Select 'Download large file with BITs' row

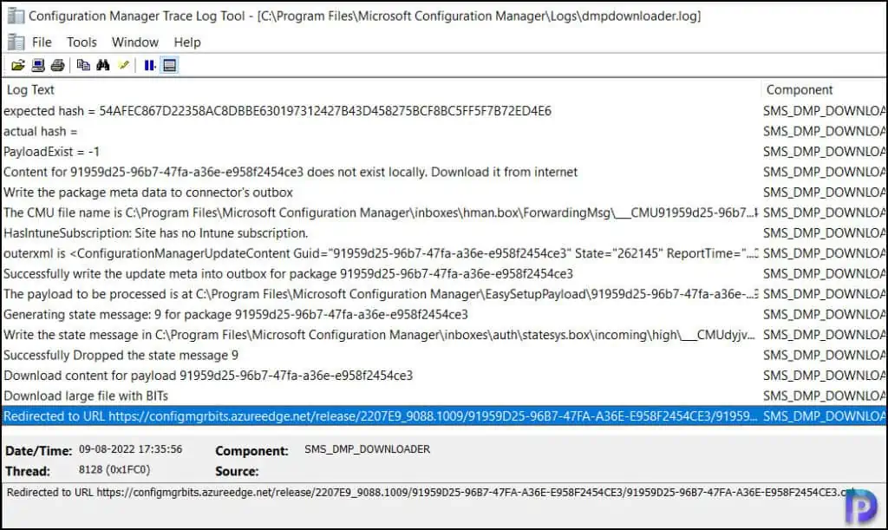(x=444, y=396)
